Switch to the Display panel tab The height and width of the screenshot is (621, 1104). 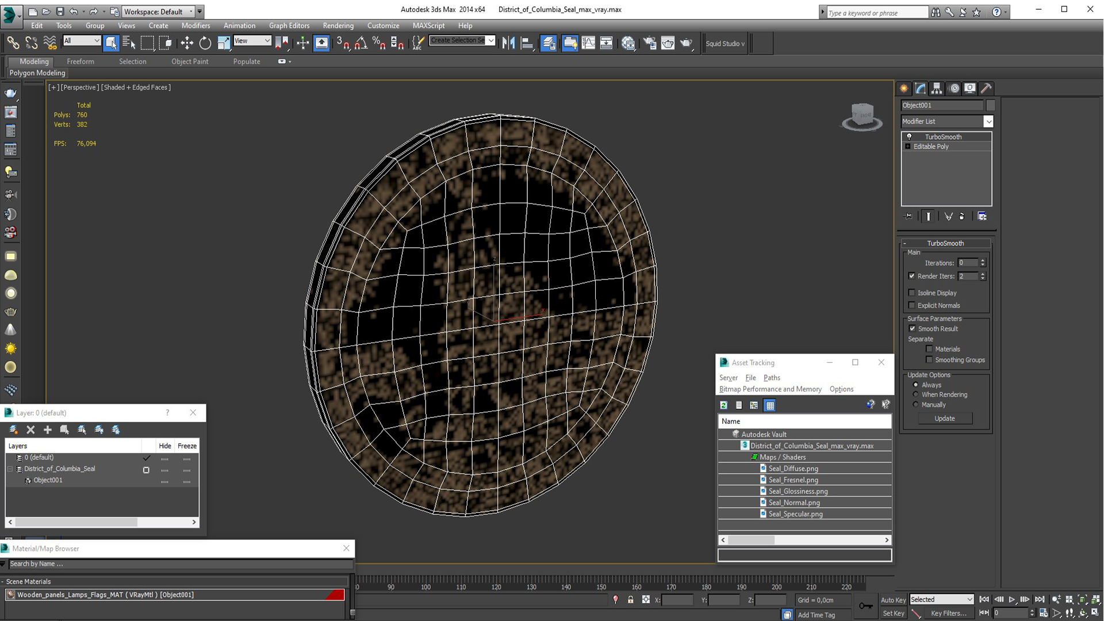970,88
